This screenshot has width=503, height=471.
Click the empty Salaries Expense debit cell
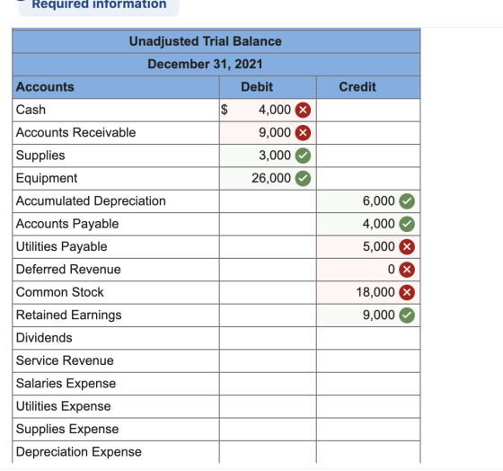[x=268, y=384]
